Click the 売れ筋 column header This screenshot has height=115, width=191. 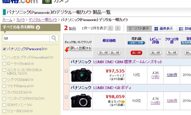coord(136,39)
